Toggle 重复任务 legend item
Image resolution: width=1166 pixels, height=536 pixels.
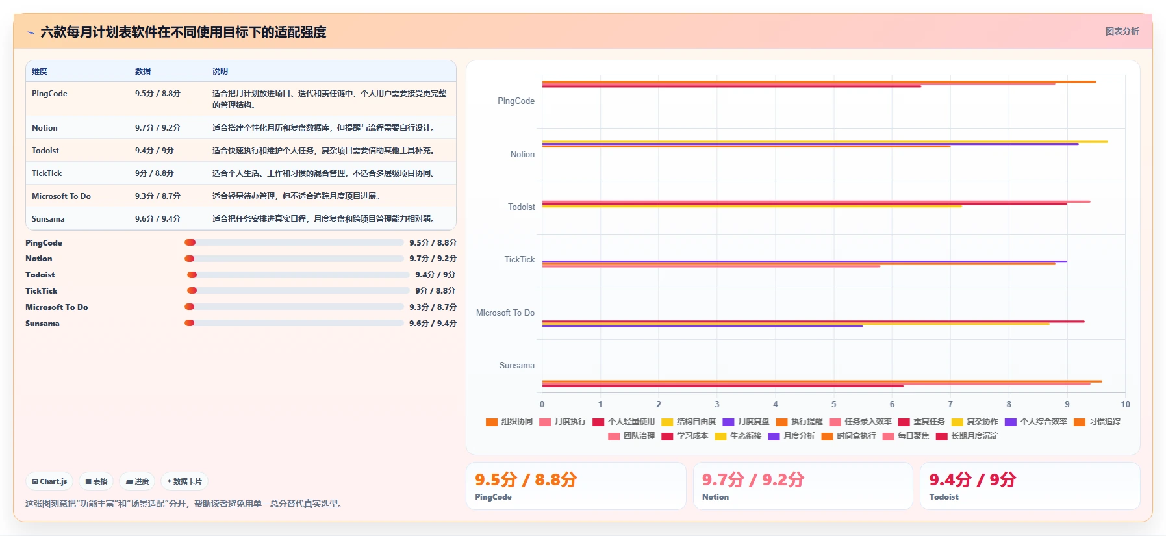point(921,422)
